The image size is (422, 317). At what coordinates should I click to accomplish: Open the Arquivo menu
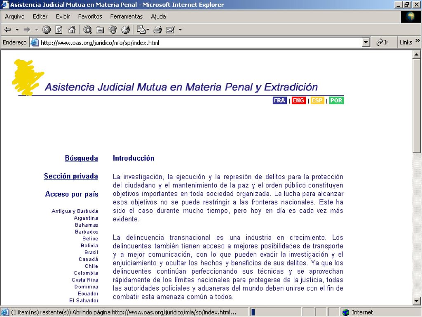[x=14, y=17]
